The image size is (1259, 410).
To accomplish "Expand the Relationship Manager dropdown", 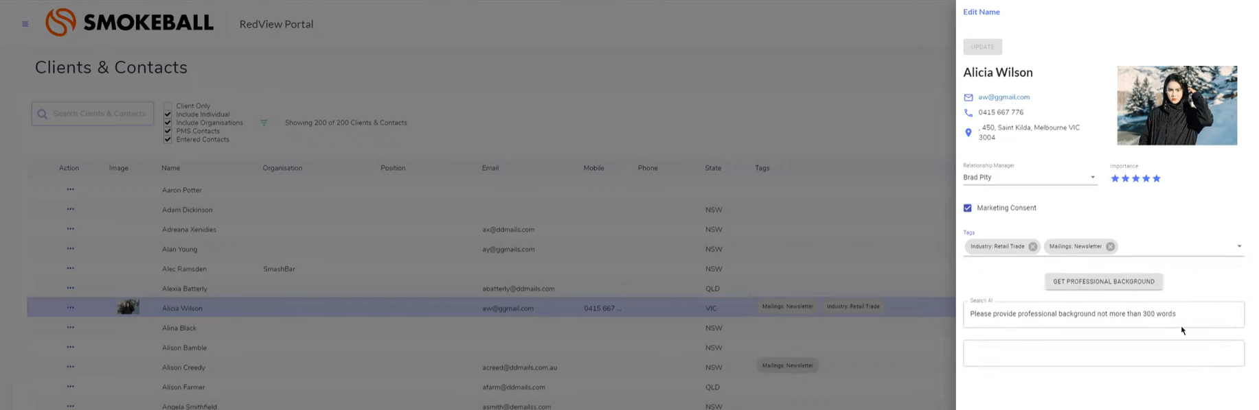I will (x=1092, y=178).
